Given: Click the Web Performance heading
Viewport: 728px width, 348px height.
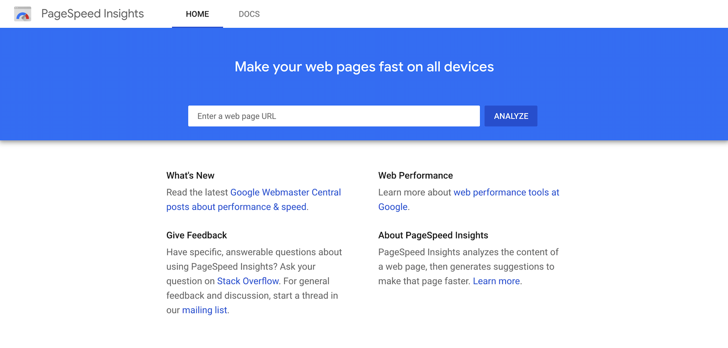Looking at the screenshot, I should pyautogui.click(x=415, y=175).
